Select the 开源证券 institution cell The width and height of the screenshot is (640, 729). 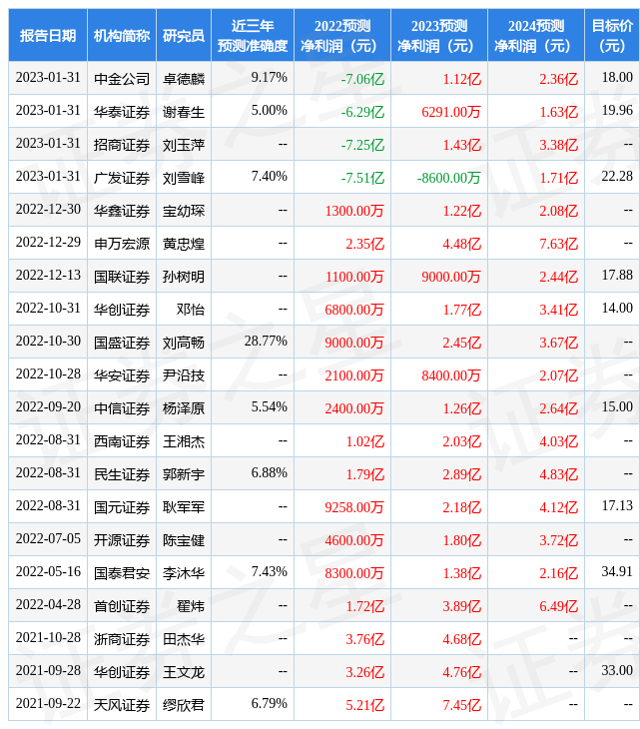coord(122,540)
